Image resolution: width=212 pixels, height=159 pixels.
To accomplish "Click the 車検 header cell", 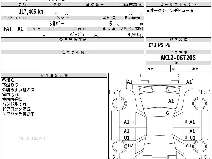I will (x=57, y=5).
